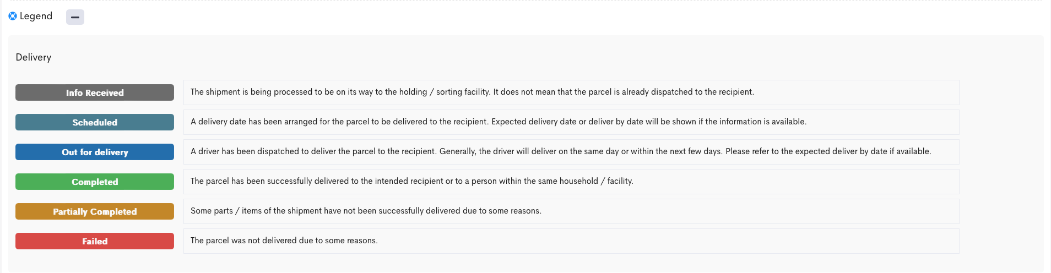Click the Info Received description text box
The width and height of the screenshot is (1051, 273).
coord(571,92)
